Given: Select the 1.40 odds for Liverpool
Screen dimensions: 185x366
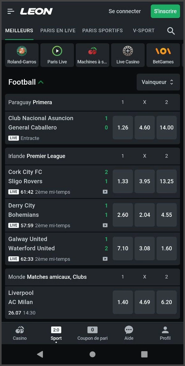Looking at the screenshot, I should 122,302.
